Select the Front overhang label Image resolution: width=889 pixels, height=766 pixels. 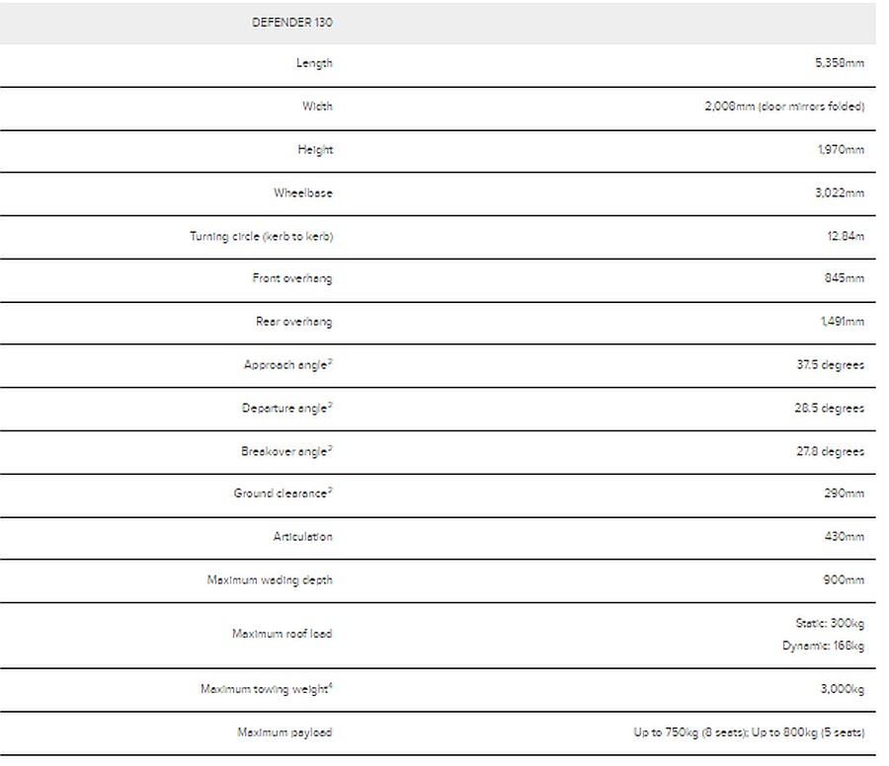[x=292, y=278]
